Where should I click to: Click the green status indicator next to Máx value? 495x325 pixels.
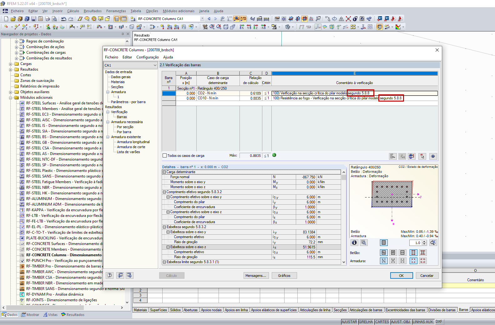[274, 155]
